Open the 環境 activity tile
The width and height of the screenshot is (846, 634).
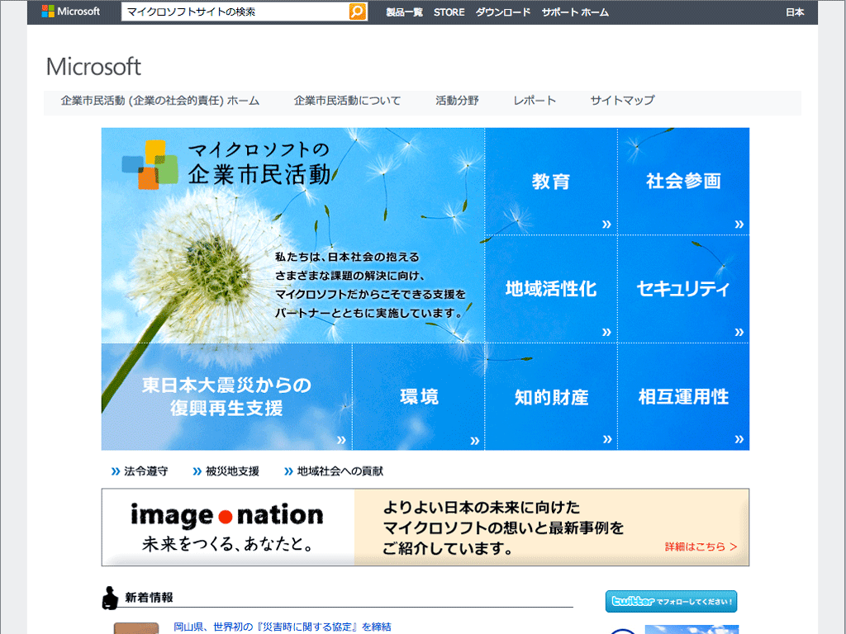[x=419, y=397]
